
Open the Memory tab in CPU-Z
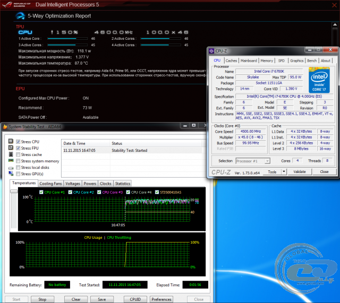[267, 60]
